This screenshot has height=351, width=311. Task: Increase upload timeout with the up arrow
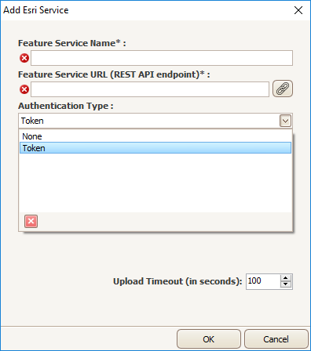(286, 278)
